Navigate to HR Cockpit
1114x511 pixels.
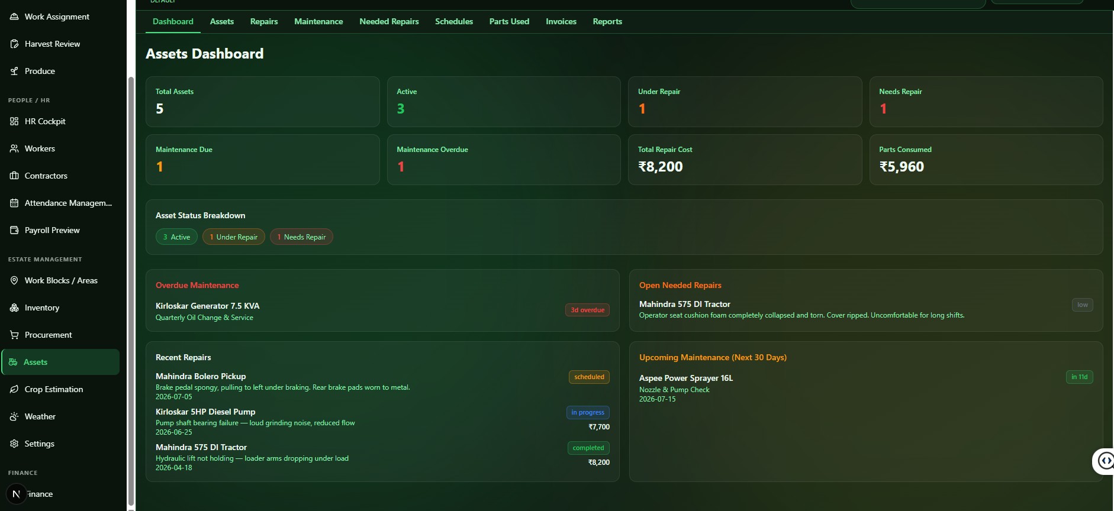pyautogui.click(x=60, y=121)
